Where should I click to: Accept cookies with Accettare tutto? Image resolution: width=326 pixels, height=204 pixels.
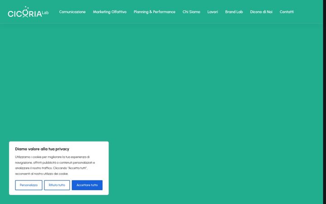pyautogui.click(x=87, y=185)
